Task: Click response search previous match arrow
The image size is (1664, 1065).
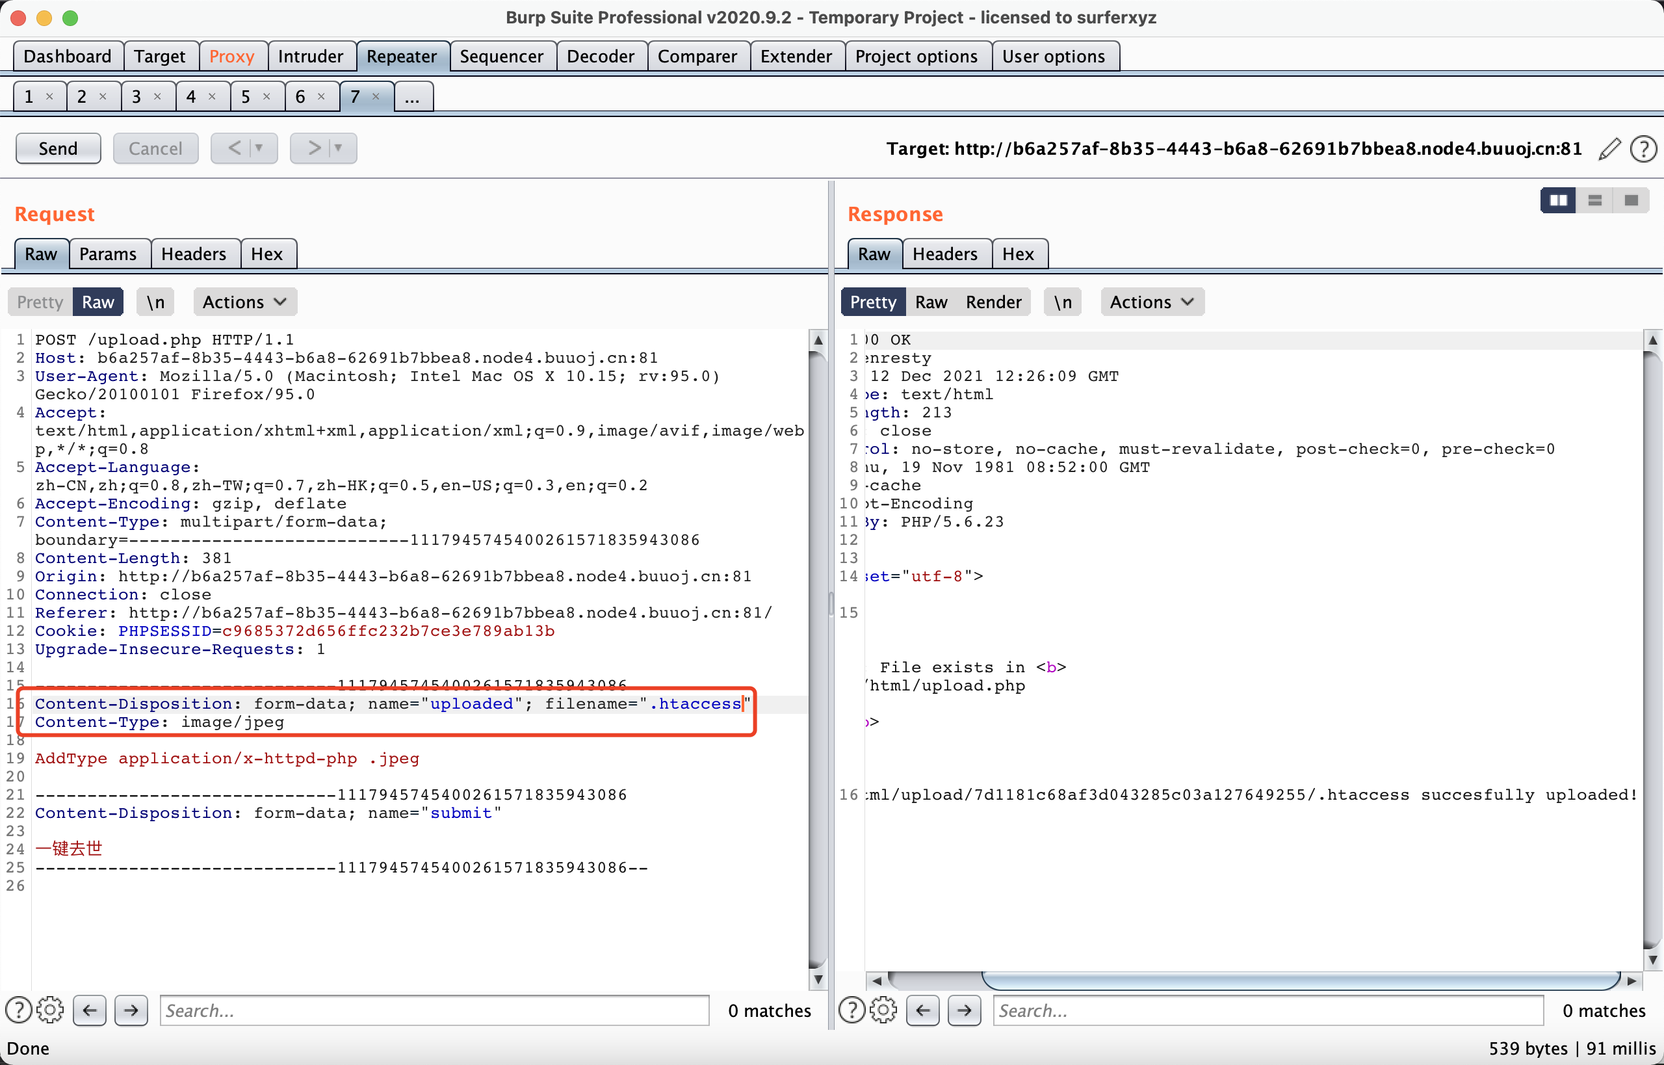Action: 923,1010
